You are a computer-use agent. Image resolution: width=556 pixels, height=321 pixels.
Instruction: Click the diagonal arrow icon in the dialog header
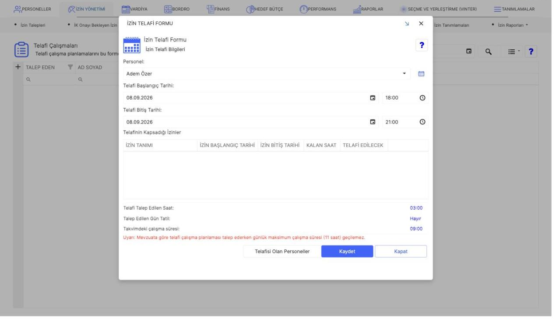(x=407, y=23)
